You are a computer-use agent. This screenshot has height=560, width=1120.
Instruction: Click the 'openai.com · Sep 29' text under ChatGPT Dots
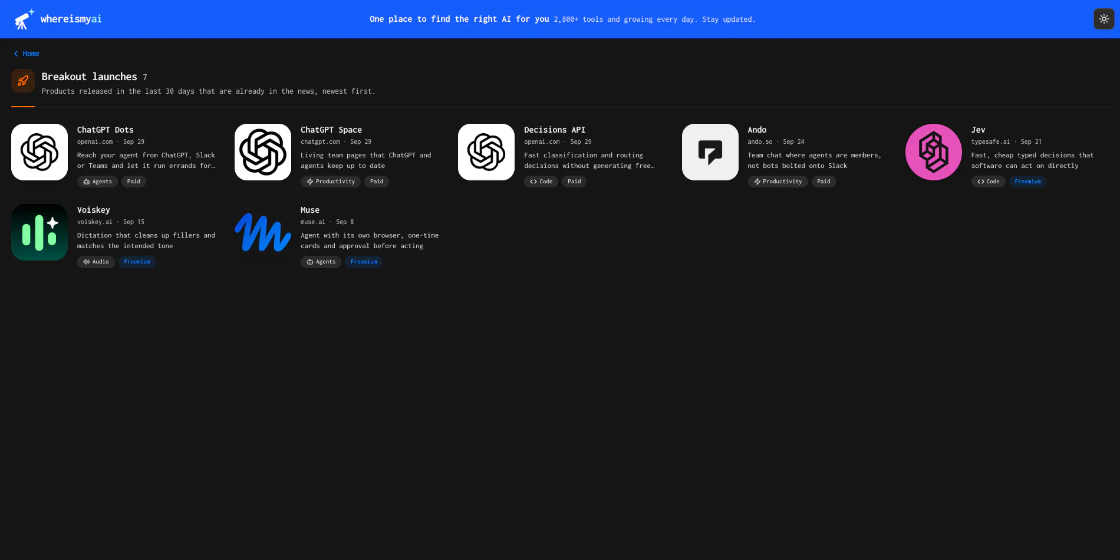[x=111, y=141]
